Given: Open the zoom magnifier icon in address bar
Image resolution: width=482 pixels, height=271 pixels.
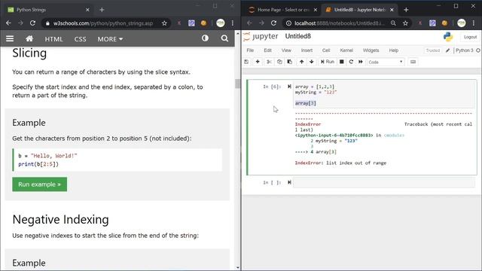Looking at the screenshot, I should click(393, 23).
